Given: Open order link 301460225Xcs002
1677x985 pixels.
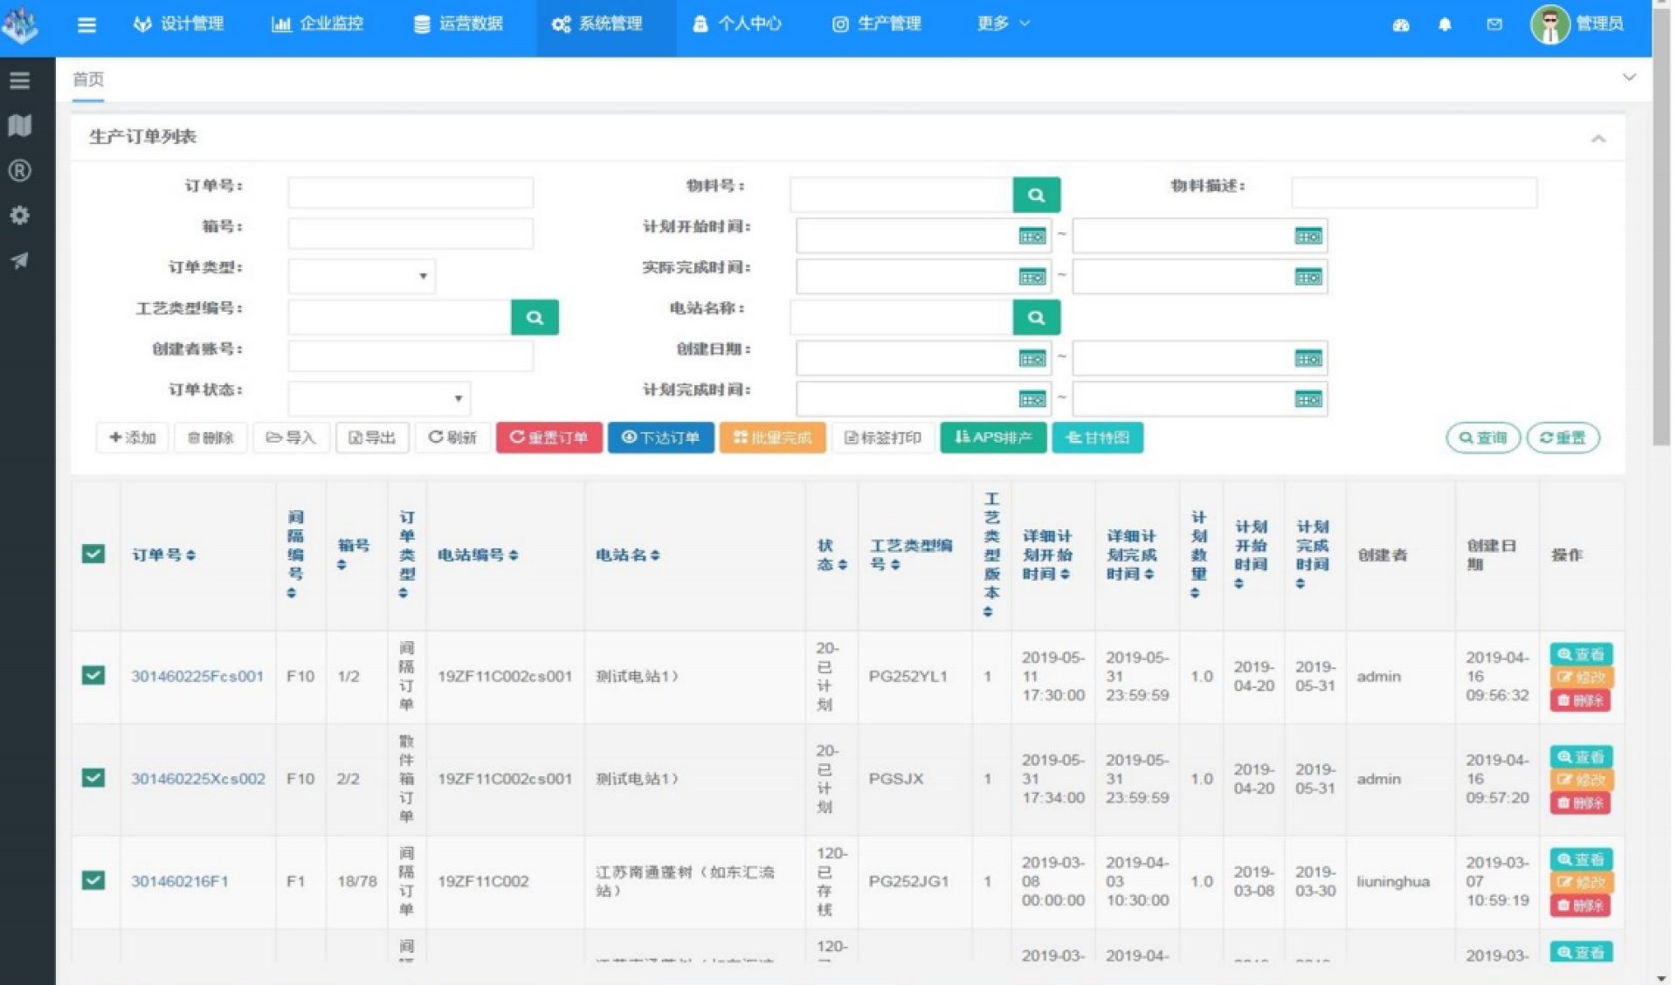Looking at the screenshot, I should coord(197,778).
